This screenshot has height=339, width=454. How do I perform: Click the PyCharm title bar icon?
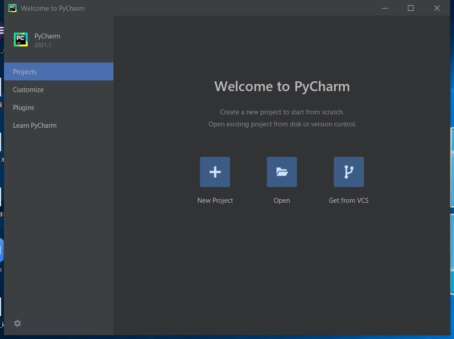coord(12,8)
